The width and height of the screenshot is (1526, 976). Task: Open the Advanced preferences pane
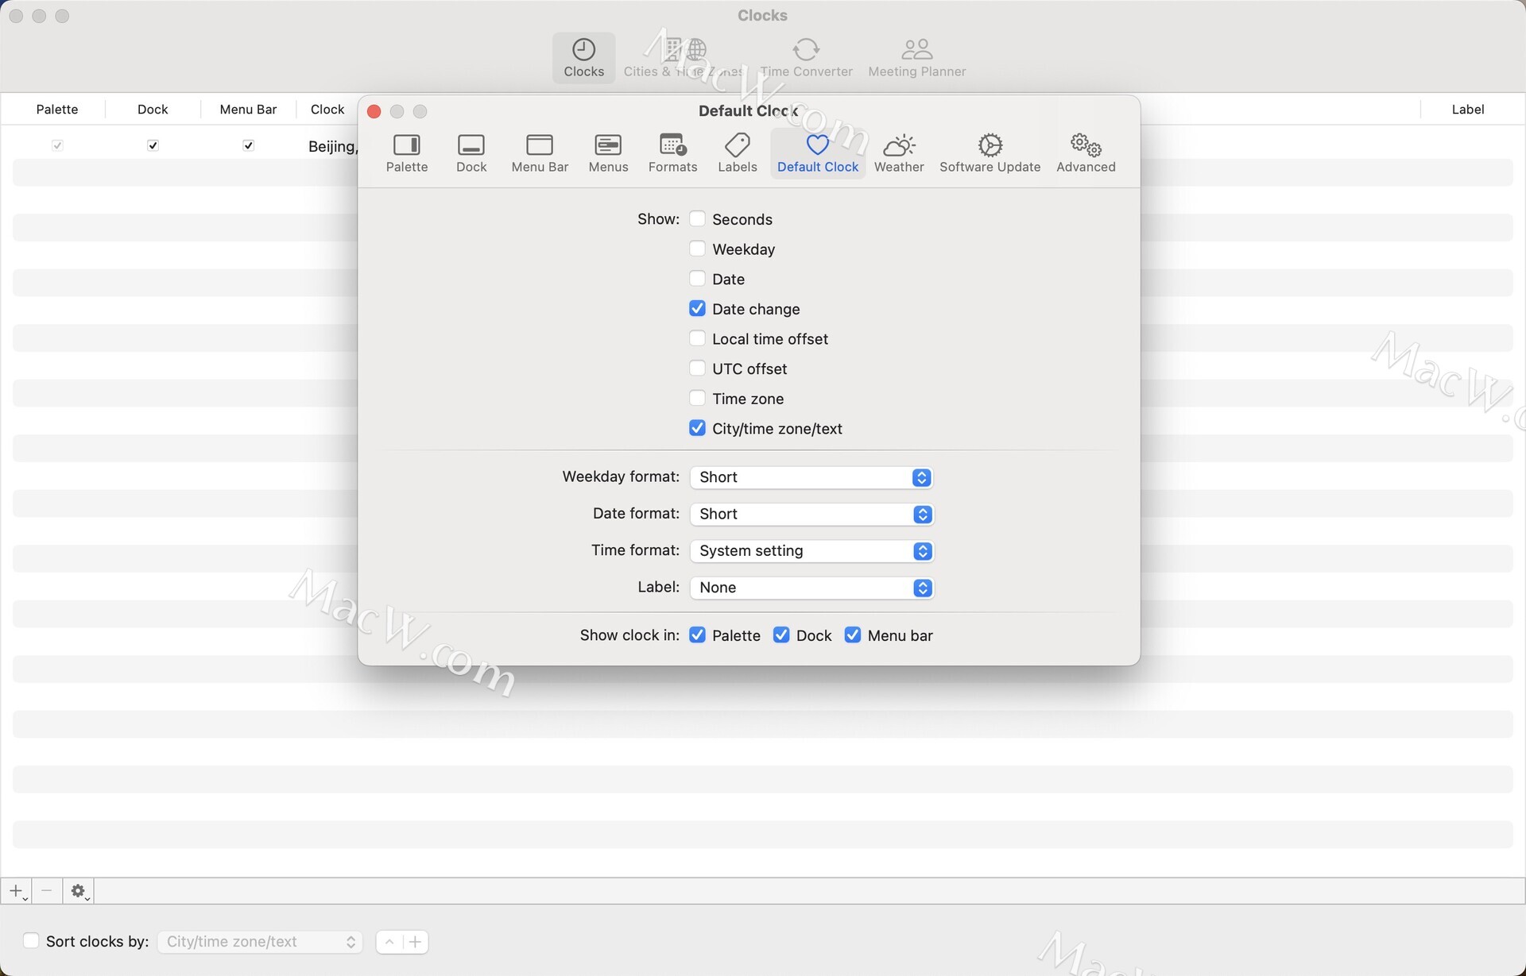click(x=1086, y=153)
